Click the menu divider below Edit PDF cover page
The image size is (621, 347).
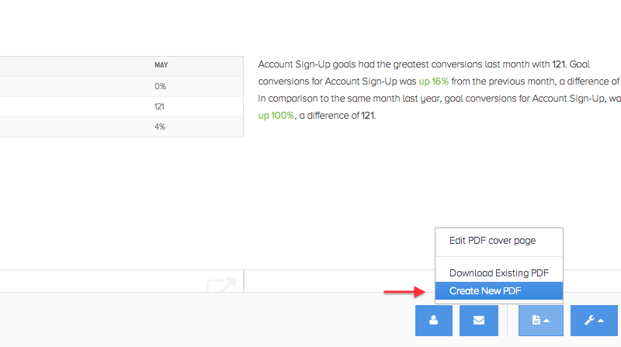click(498, 256)
